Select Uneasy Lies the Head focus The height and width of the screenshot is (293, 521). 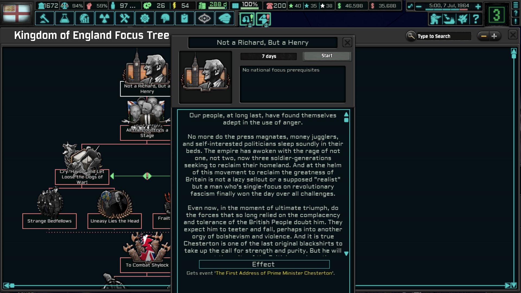coord(115,221)
